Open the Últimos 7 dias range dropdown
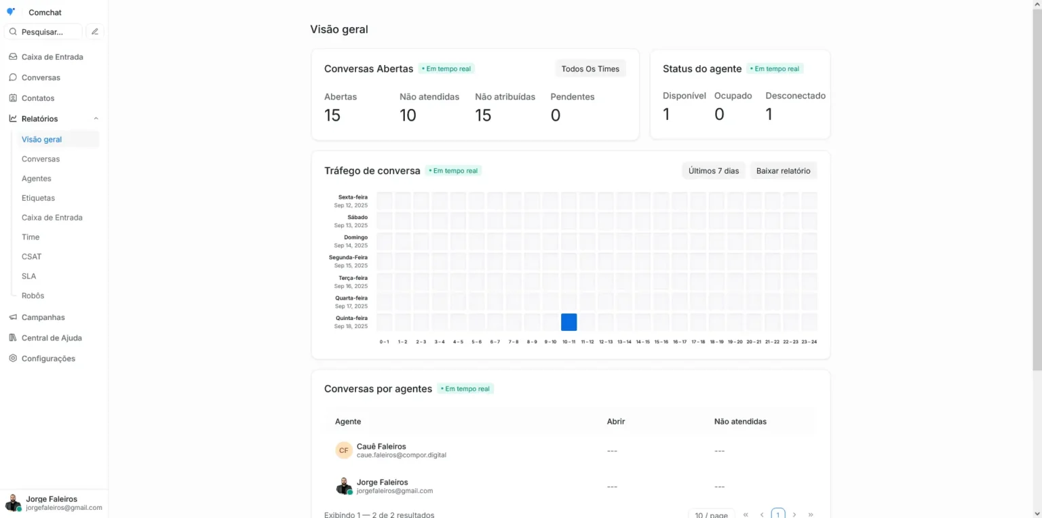The image size is (1042, 518). point(713,171)
